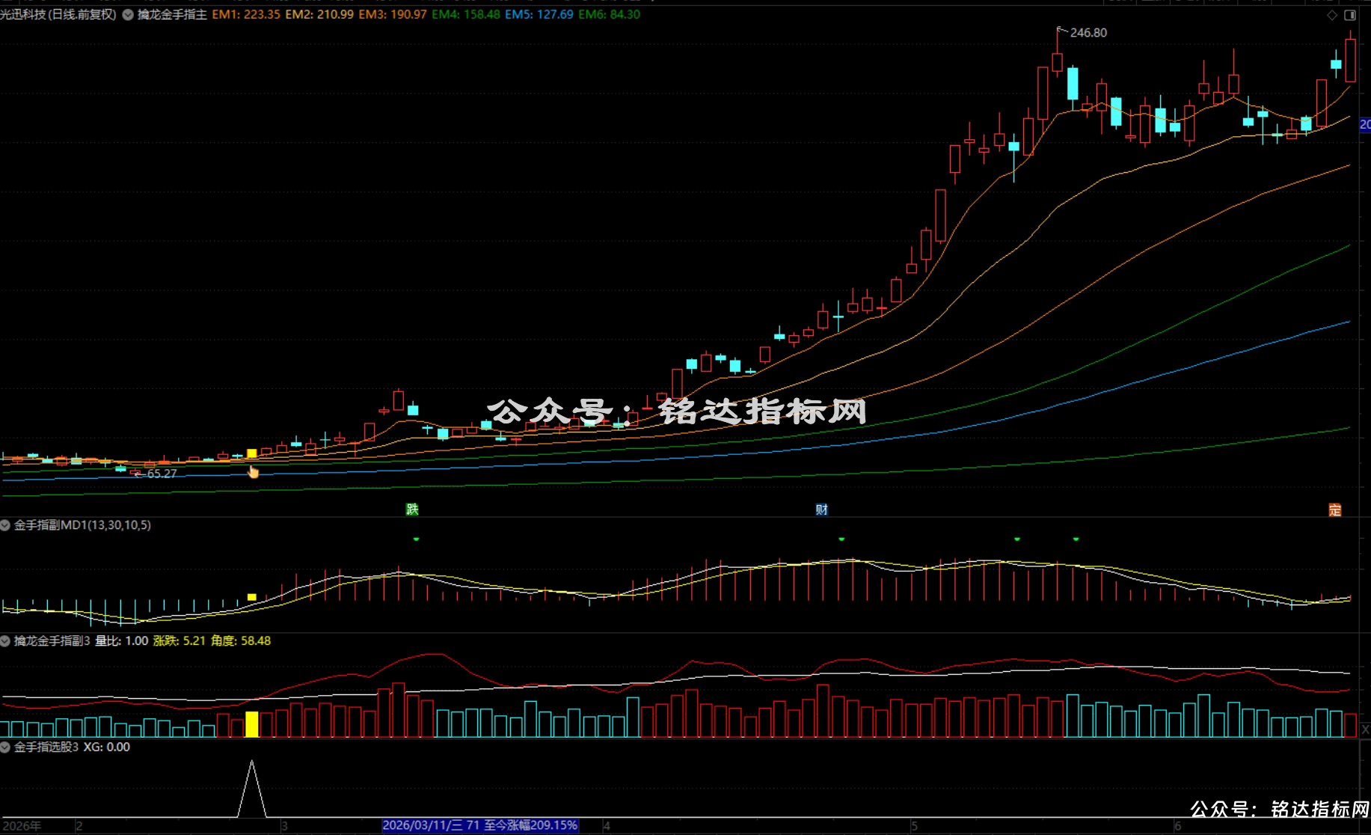Click the blue date tag 2026/03/11 on the time axis

(480, 825)
